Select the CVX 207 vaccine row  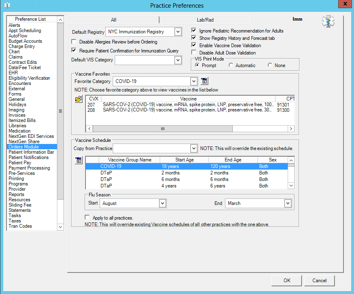[190, 105]
